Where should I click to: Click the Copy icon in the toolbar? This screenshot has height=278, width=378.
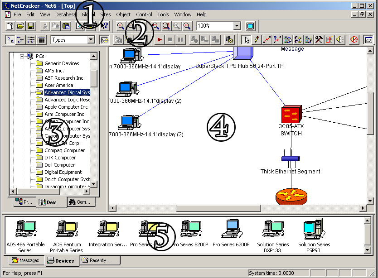(x=55, y=26)
